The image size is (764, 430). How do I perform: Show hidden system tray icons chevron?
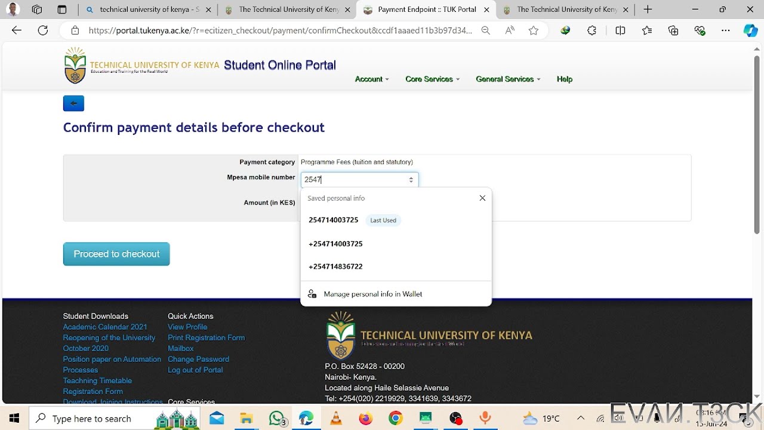click(581, 419)
